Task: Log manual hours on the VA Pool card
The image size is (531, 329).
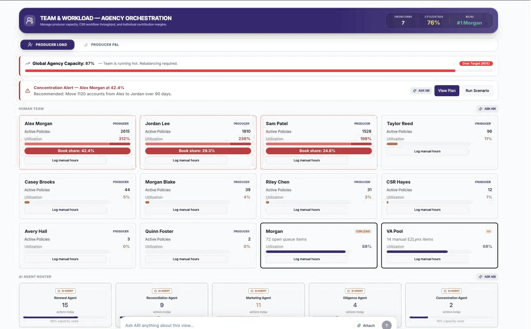Action: [427, 259]
